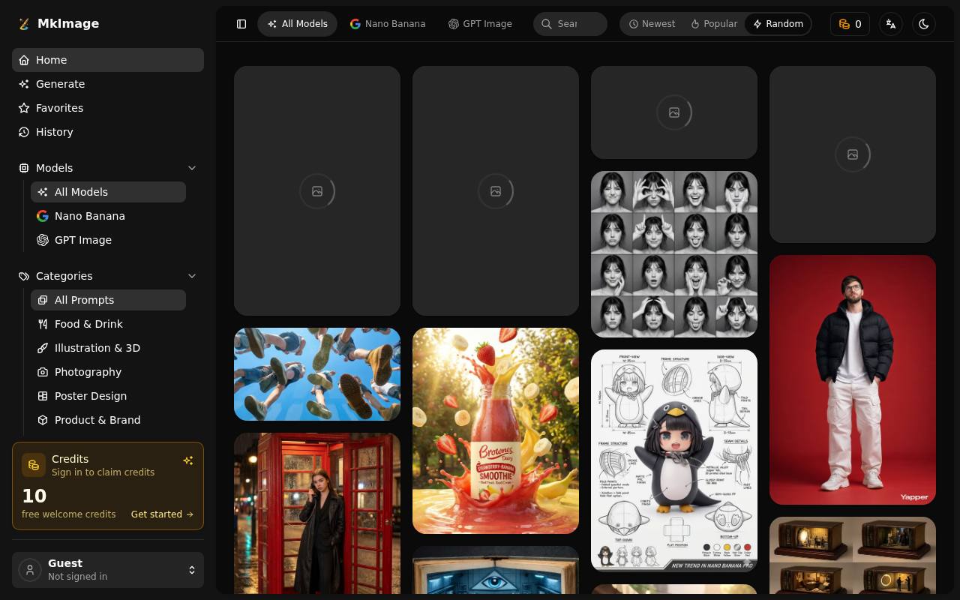Viewport: 960px width, 600px height.
Task: Toggle the sidebar panel icon
Action: pyautogui.click(x=241, y=24)
